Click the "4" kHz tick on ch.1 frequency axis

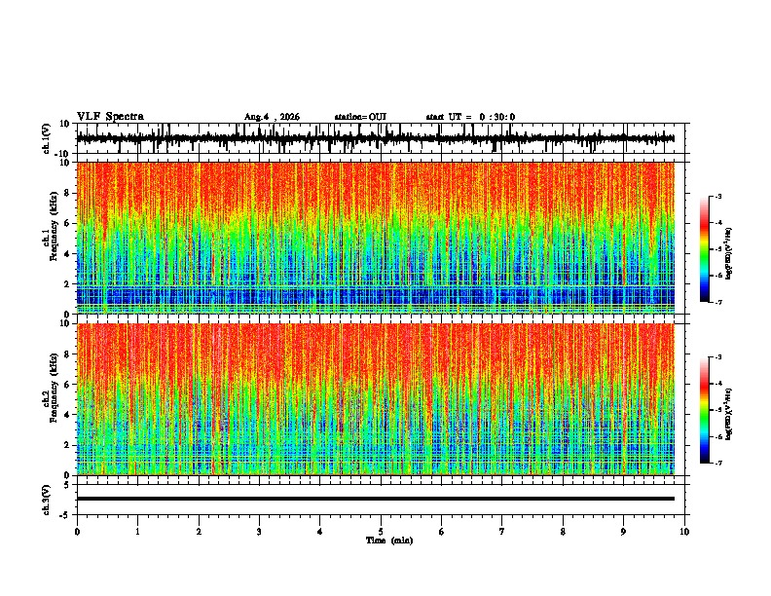(x=67, y=254)
